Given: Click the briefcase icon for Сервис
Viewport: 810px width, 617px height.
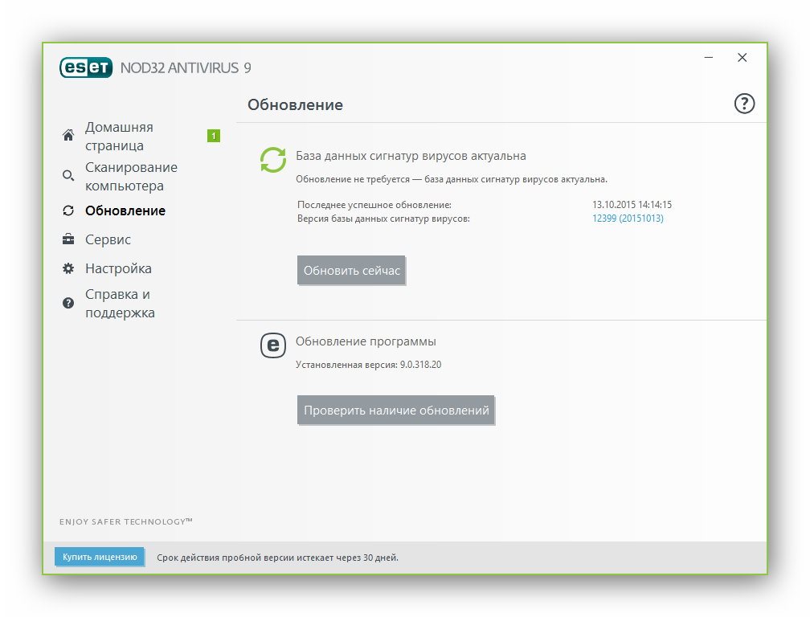Looking at the screenshot, I should point(68,239).
